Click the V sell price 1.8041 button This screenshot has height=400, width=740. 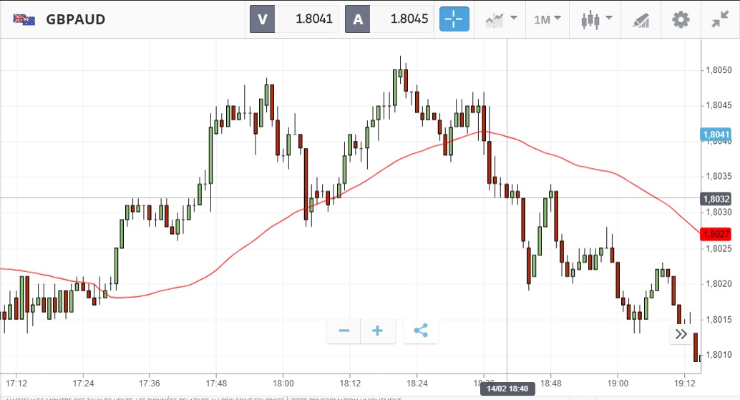tap(293, 19)
